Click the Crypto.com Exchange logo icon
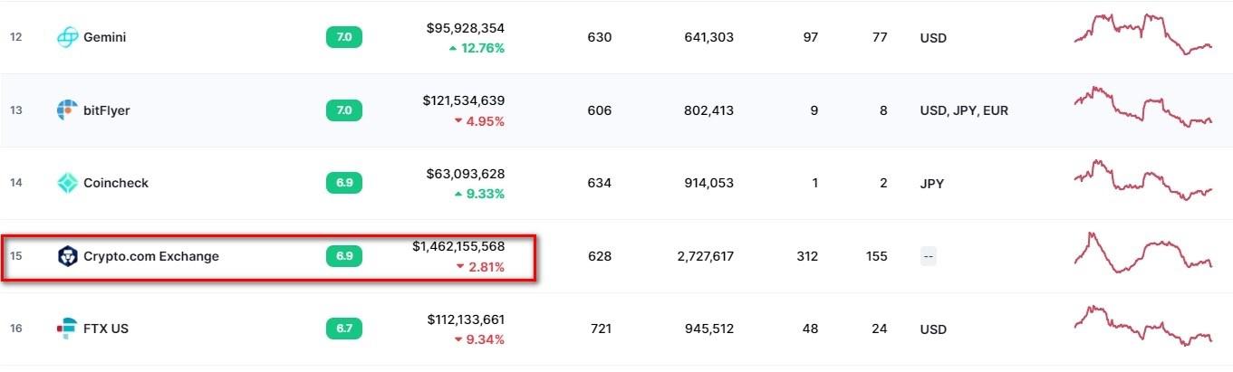This screenshot has height=372, width=1233. [x=68, y=256]
